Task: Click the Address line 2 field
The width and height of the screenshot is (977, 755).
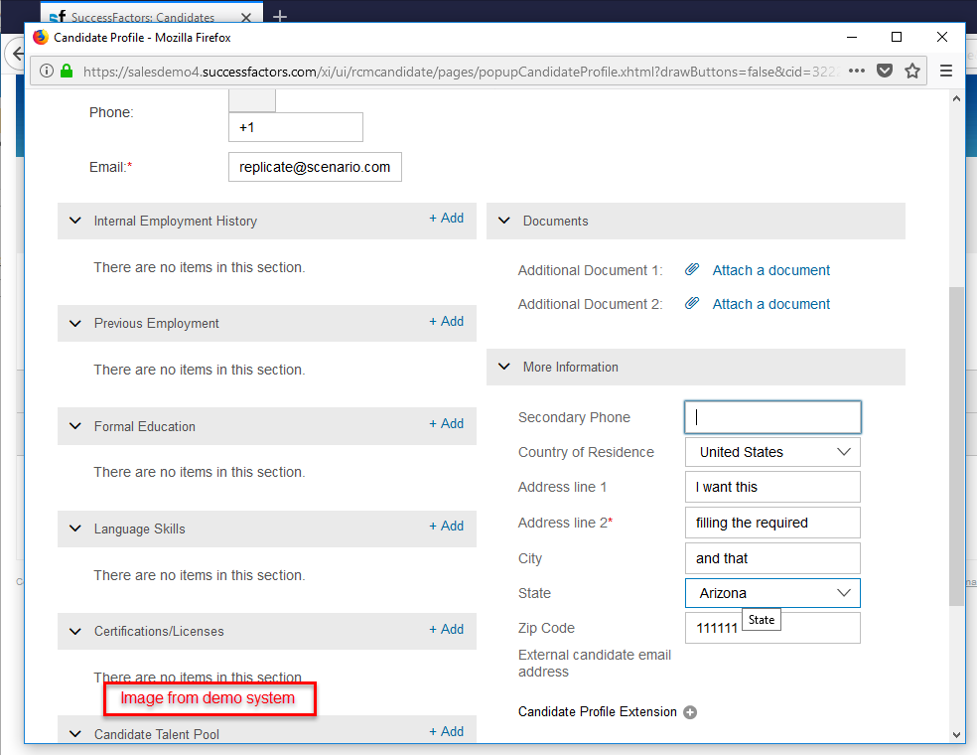Action: coord(772,523)
